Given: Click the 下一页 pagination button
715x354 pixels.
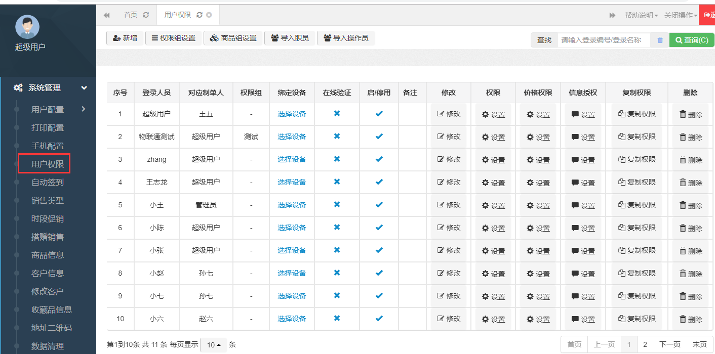Looking at the screenshot, I should tap(669, 344).
